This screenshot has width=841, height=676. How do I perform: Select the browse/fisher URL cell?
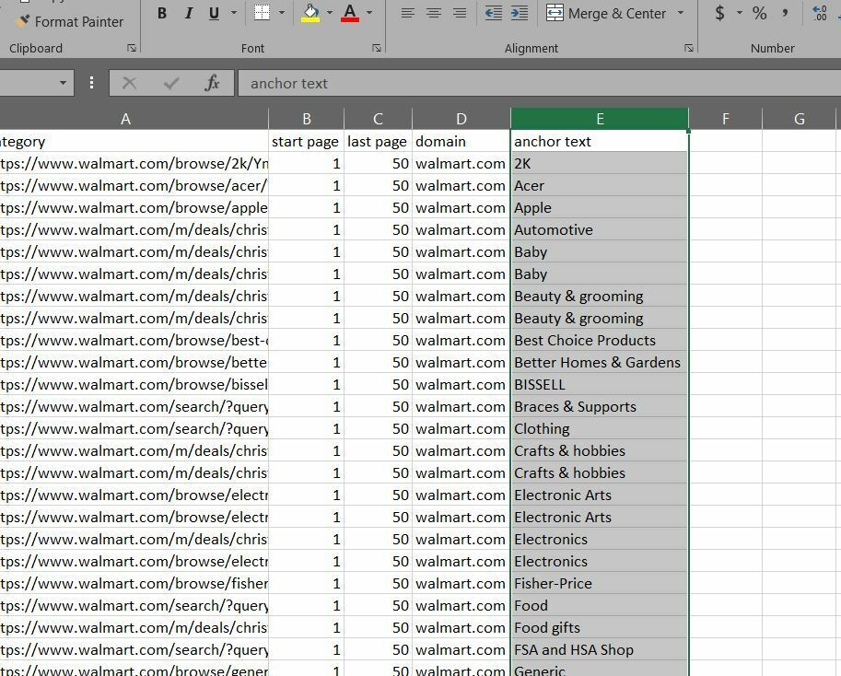[134, 583]
